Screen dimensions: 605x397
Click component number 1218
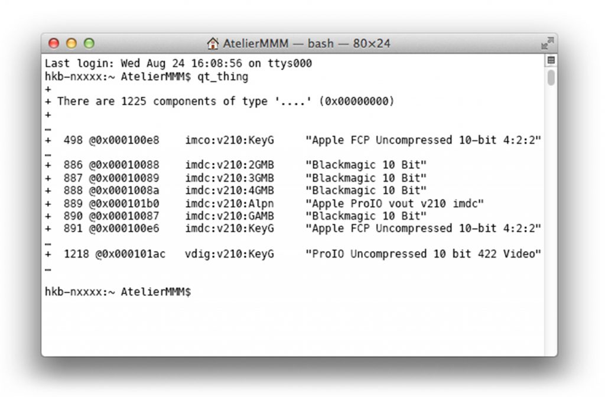click(x=76, y=254)
